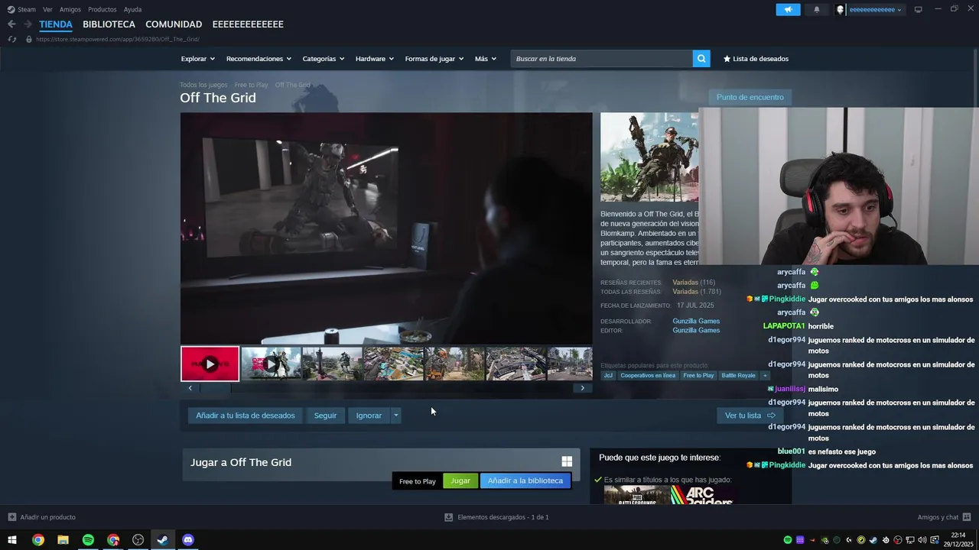Open the notifications bell

(816, 10)
